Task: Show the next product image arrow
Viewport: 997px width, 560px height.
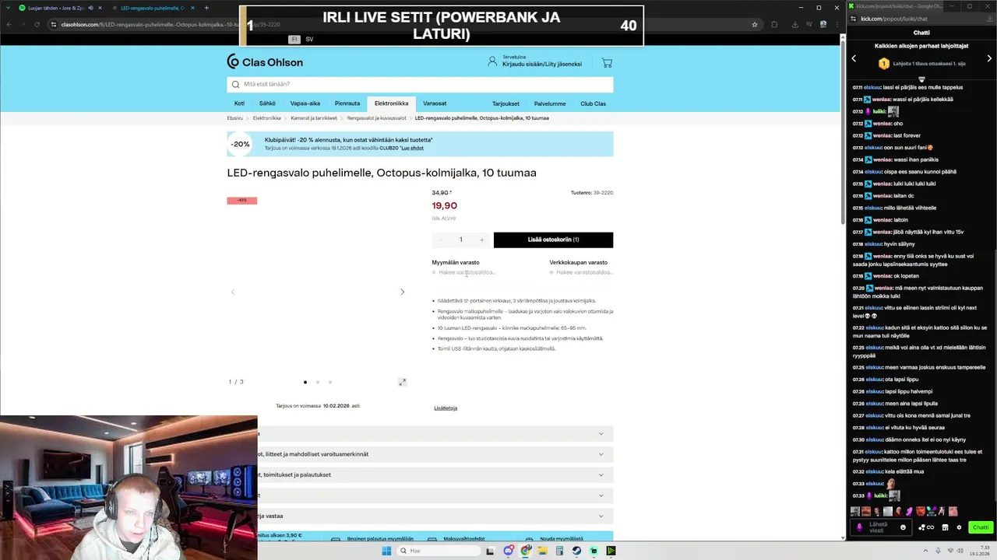Action: (x=403, y=292)
